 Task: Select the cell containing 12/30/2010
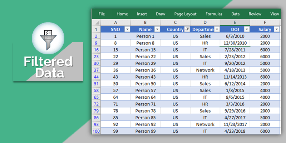point(235,43)
